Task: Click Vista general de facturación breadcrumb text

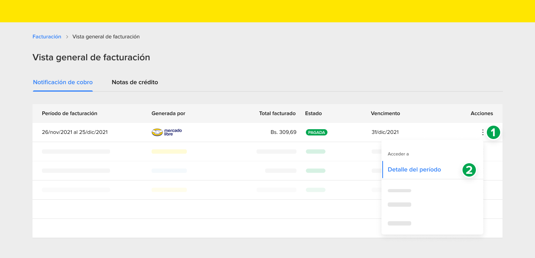Action: [x=106, y=36]
